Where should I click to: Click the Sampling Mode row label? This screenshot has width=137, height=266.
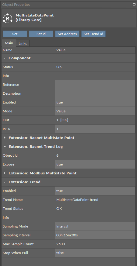click(16, 226)
